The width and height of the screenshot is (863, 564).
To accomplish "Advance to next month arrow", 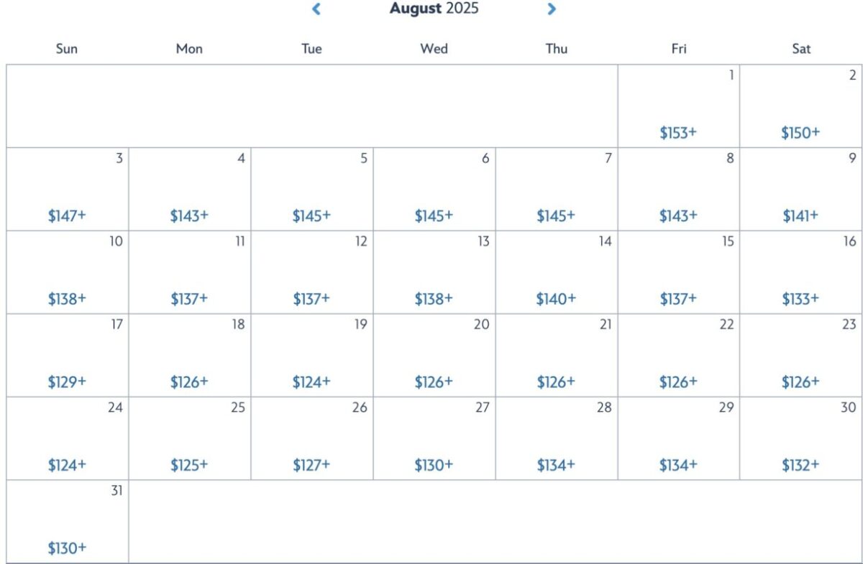I will click(x=552, y=9).
